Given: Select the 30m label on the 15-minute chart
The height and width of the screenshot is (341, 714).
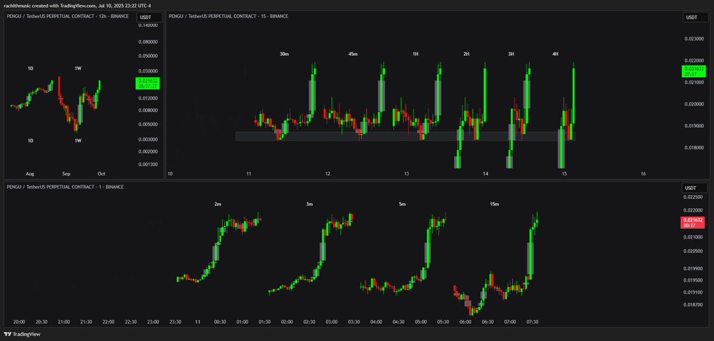Looking at the screenshot, I should (284, 54).
